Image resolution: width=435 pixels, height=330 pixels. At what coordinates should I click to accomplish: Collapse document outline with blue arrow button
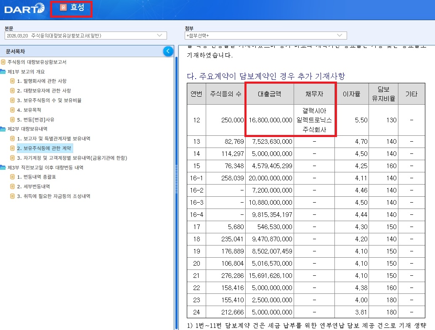click(x=168, y=51)
